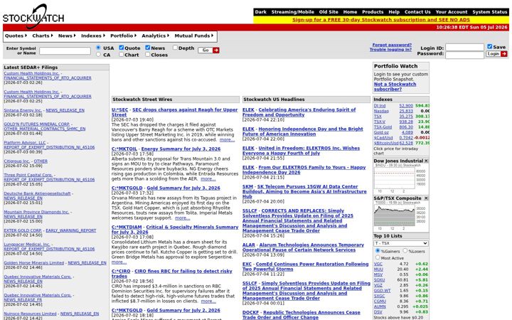Screen dimensions: 512x320
Task: Switch to Dark mode
Action: pos(260,12)
